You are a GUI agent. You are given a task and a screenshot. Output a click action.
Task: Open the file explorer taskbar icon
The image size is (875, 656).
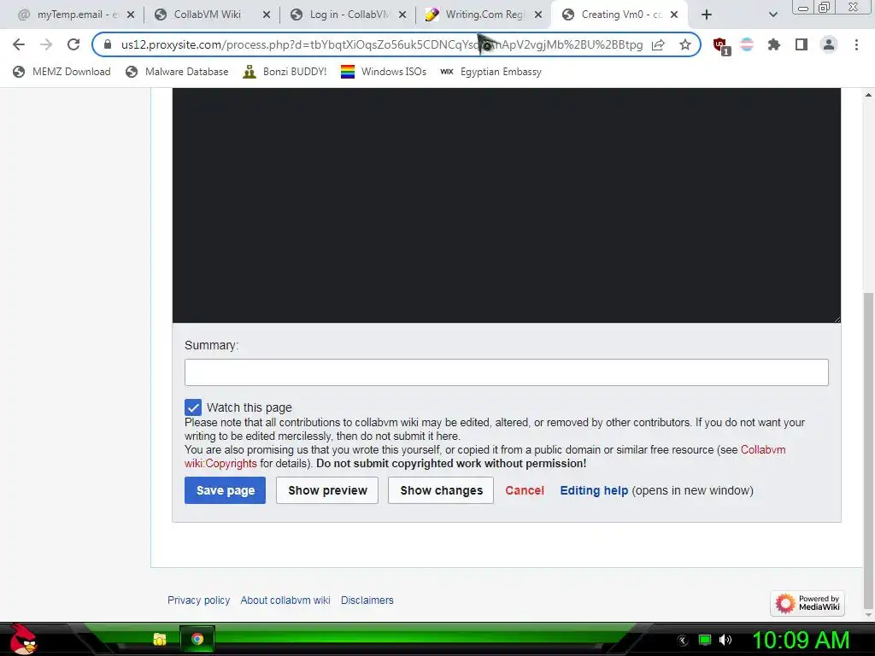pos(160,639)
